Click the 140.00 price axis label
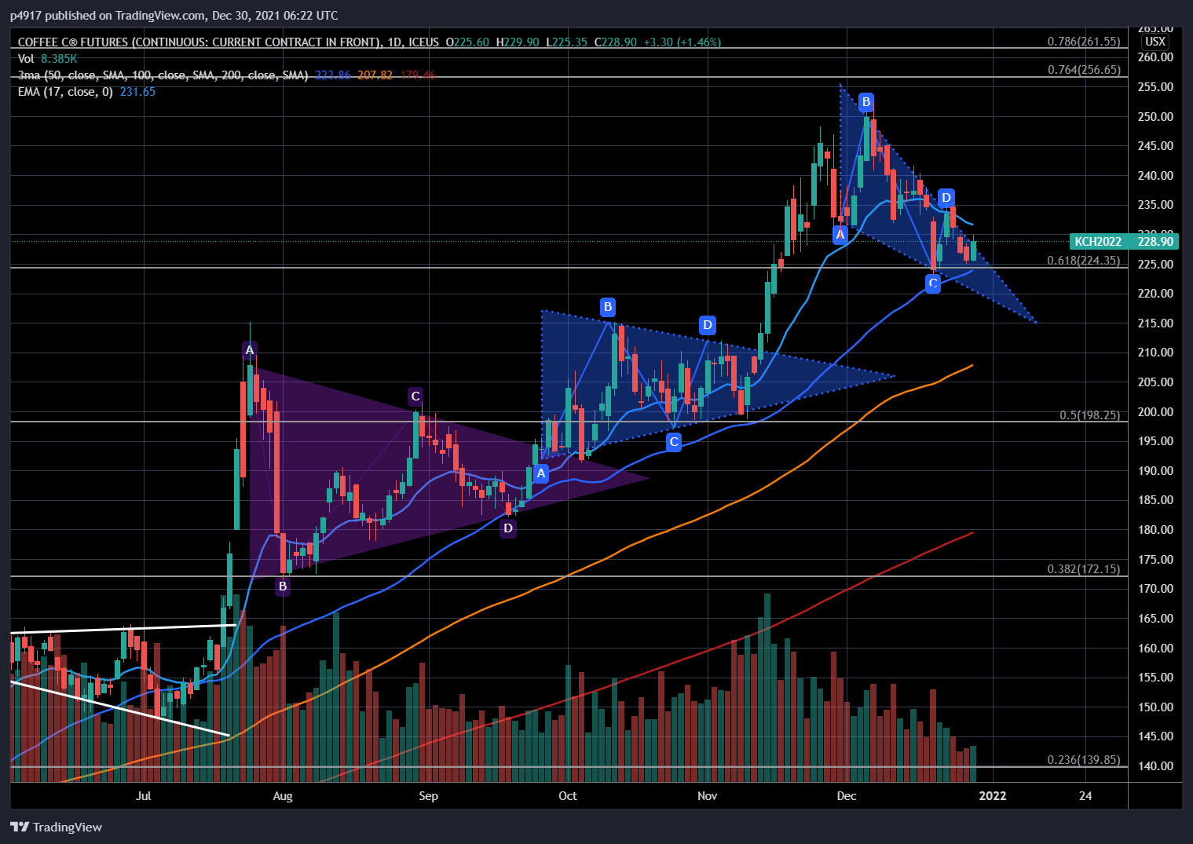 1155,766
